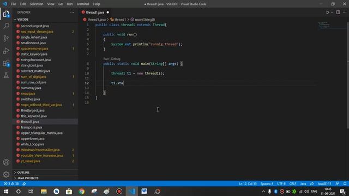Click the Java language status sync icon

[x=312, y=184]
